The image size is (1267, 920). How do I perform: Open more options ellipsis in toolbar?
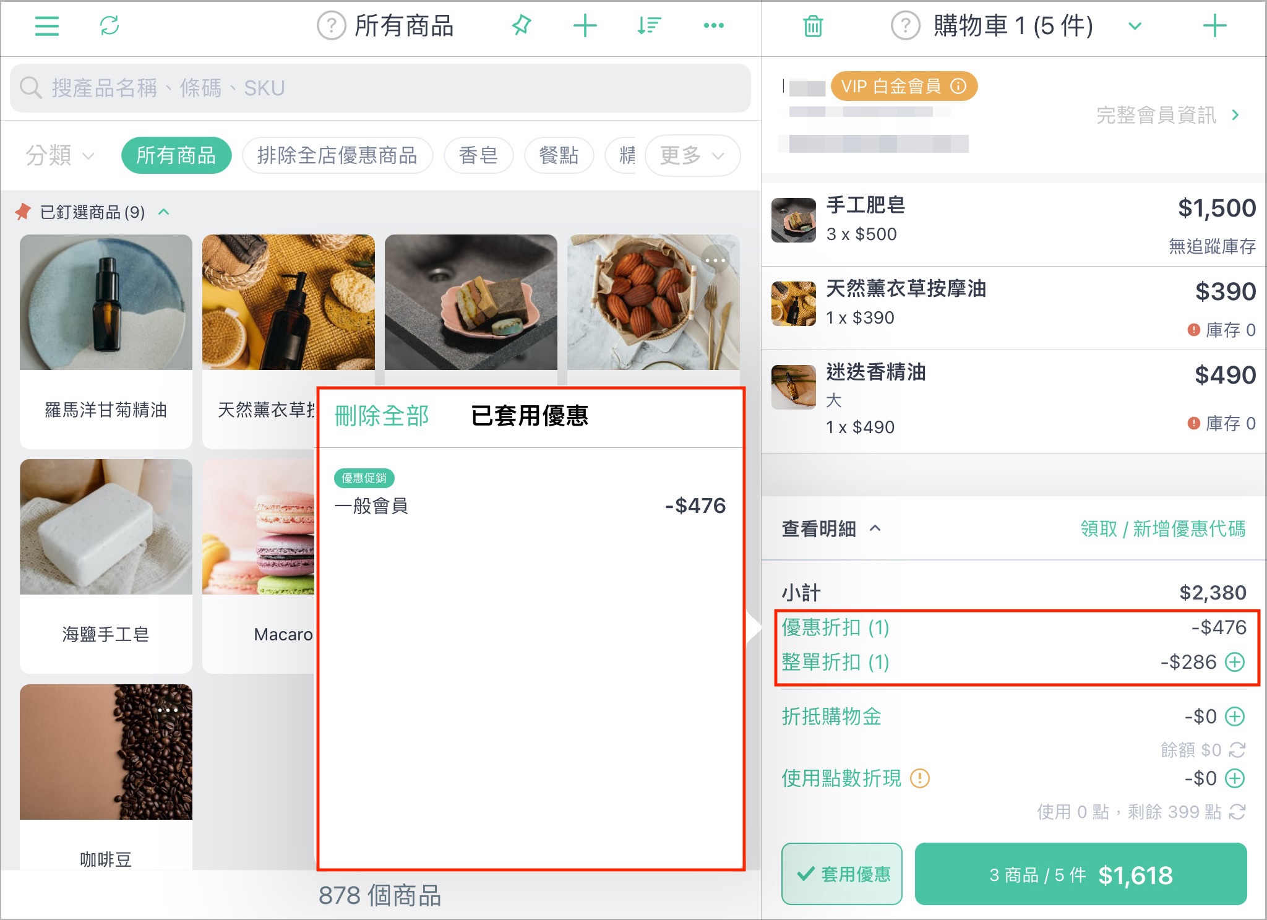(714, 25)
